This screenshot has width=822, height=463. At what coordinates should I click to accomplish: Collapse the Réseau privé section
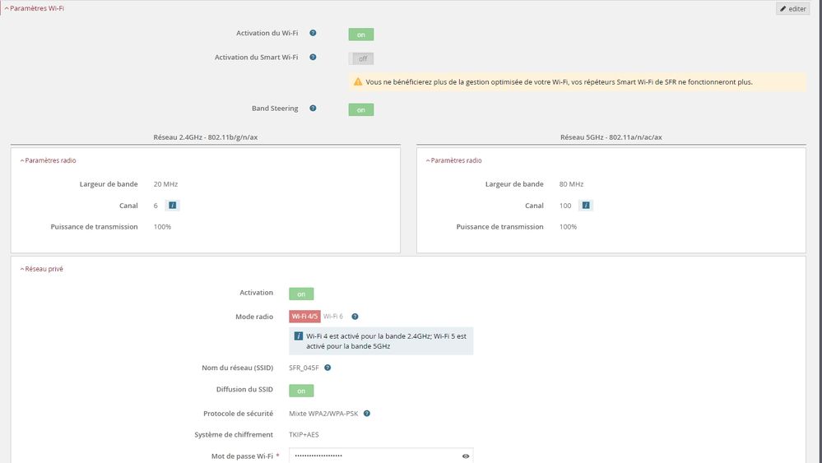click(x=44, y=269)
